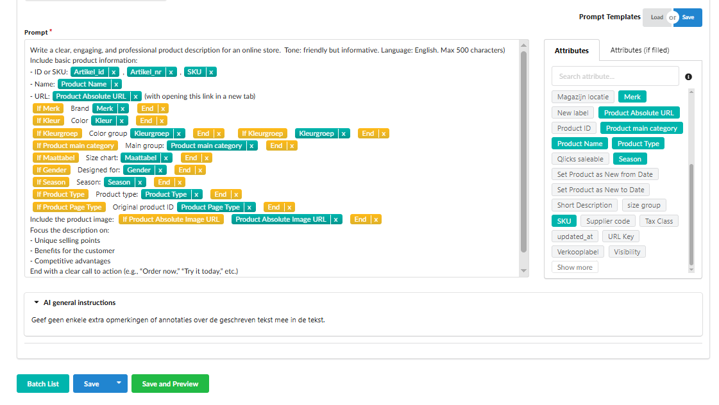Insert Set Product as New from Date

click(605, 174)
